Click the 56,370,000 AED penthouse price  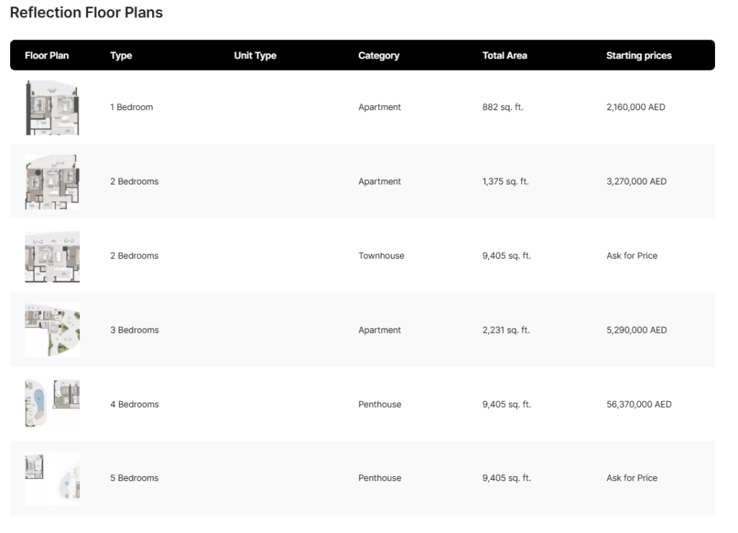pos(639,405)
